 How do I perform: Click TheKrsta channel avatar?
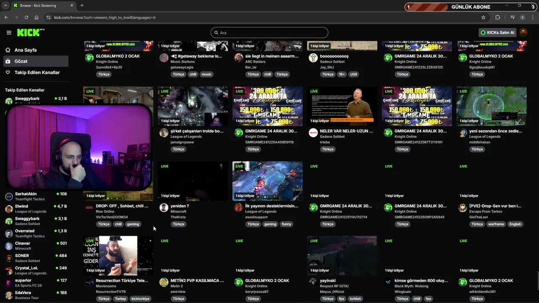pos(164,208)
